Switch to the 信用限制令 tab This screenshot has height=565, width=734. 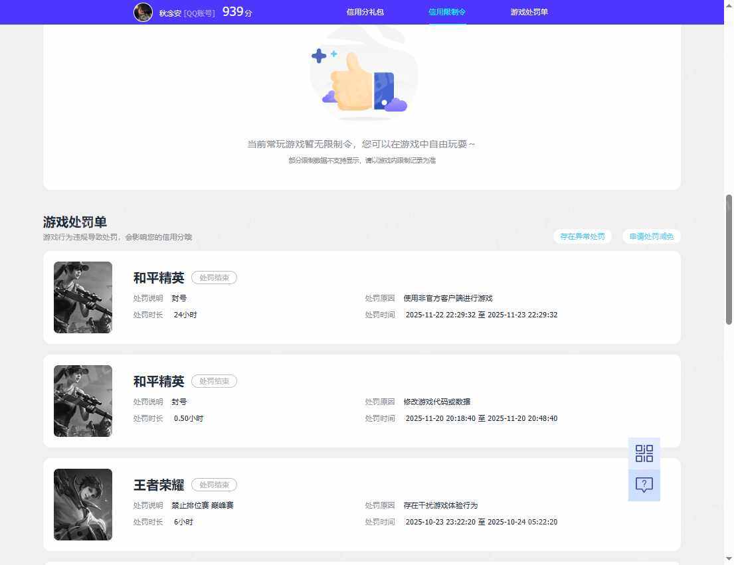pyautogui.click(x=447, y=12)
